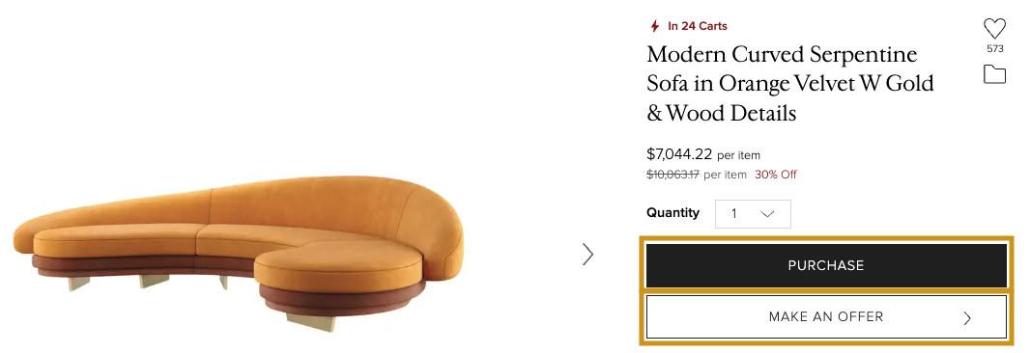Open the Quantity selector showing 1
Screen dimensions: 1030x353
[x=753, y=214]
